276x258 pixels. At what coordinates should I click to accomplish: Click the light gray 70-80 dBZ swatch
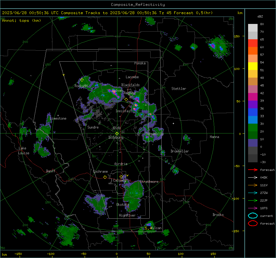tap(253, 28)
